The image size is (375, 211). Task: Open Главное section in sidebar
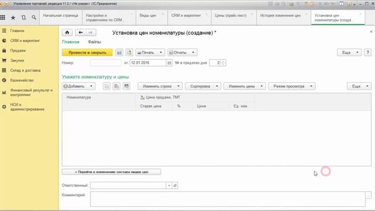click(17, 30)
